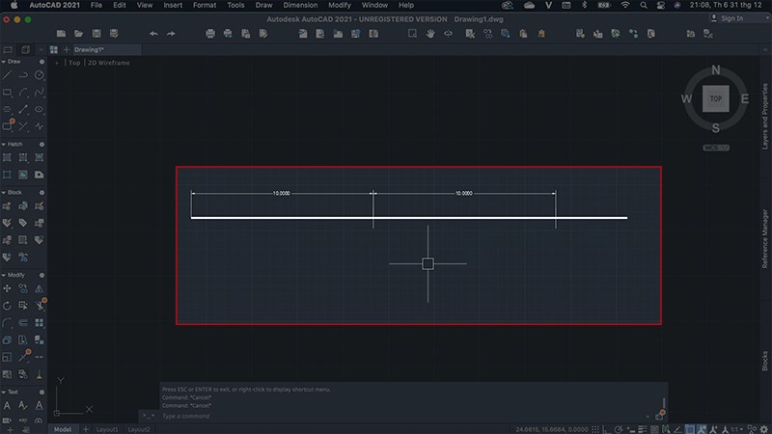The width and height of the screenshot is (772, 434).
Task: Click the TOP face of the ViewCube
Action: [x=715, y=98]
